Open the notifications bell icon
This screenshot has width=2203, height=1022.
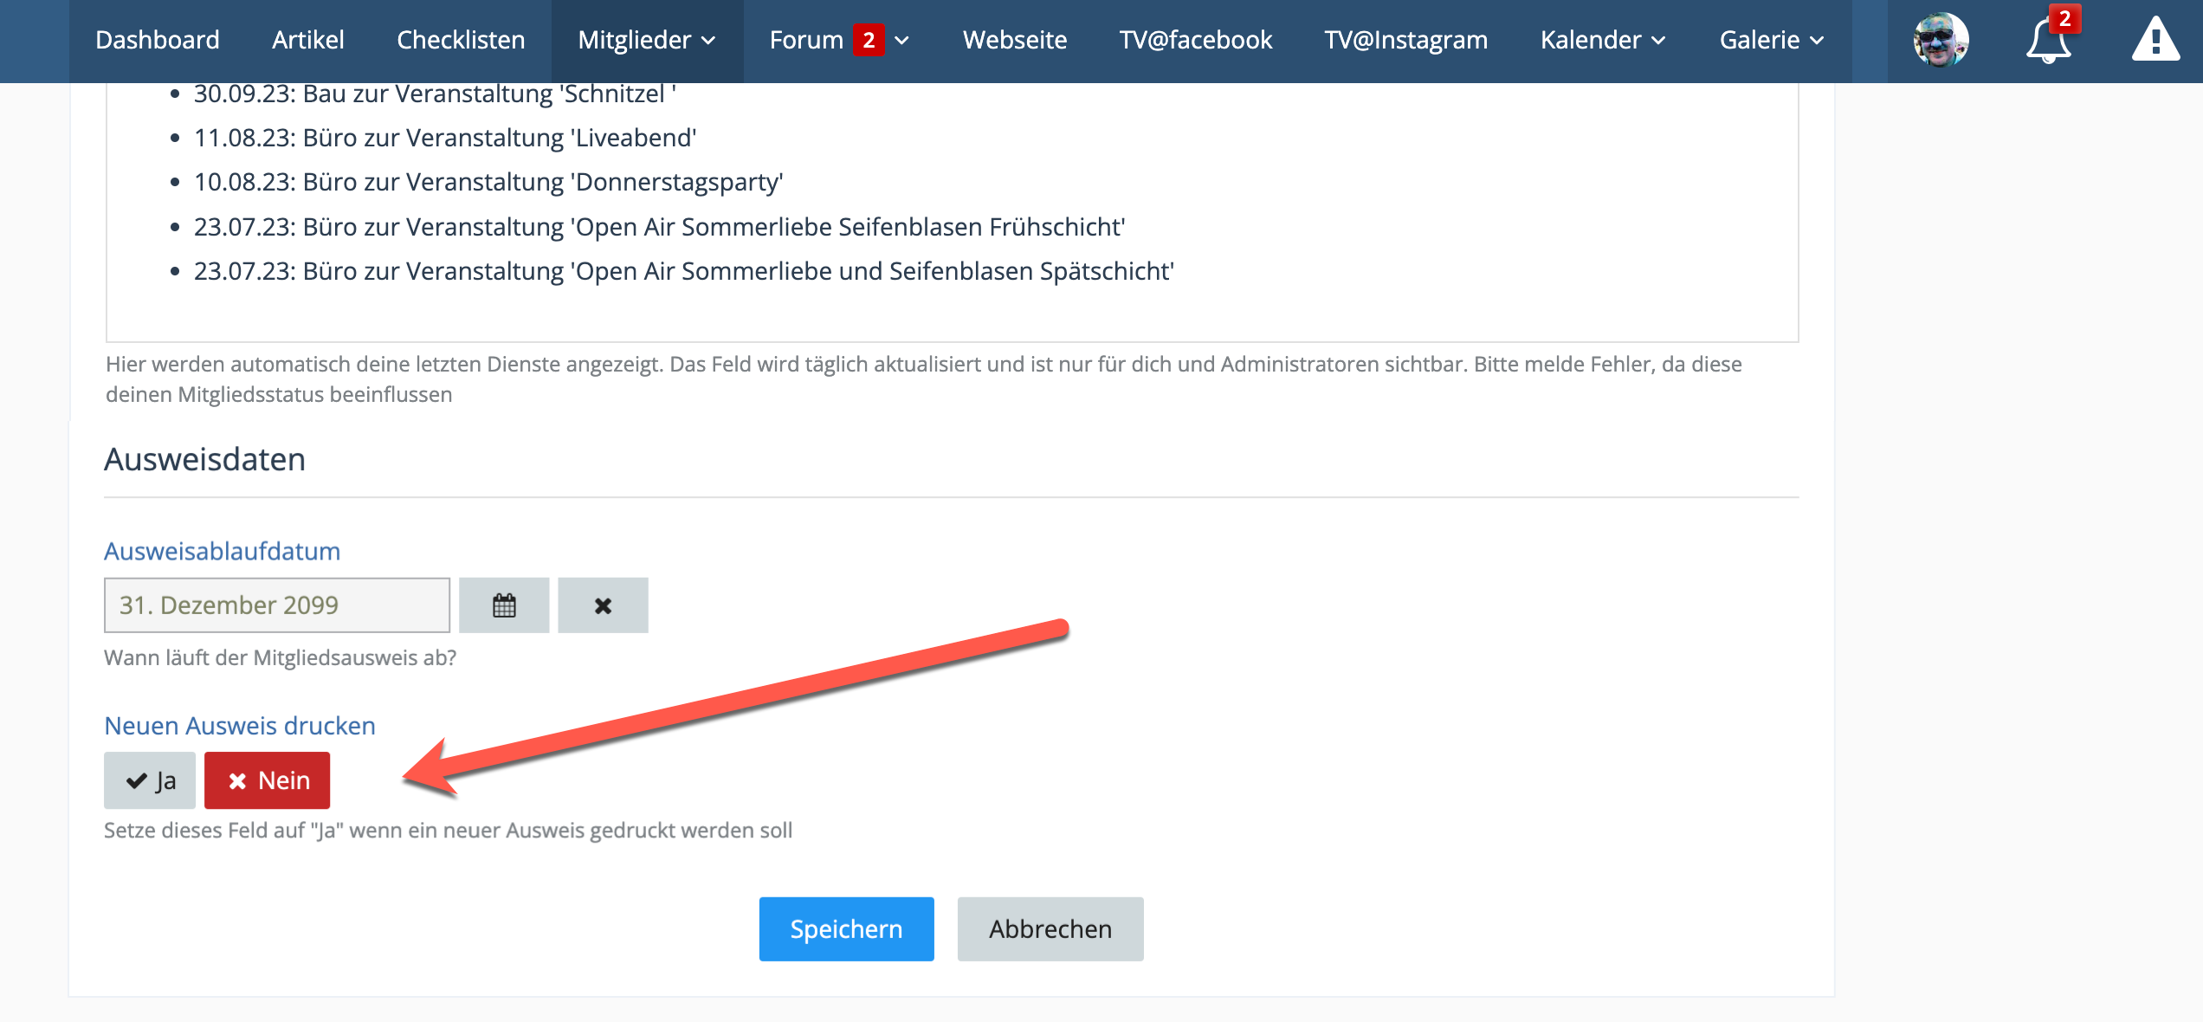click(2048, 40)
